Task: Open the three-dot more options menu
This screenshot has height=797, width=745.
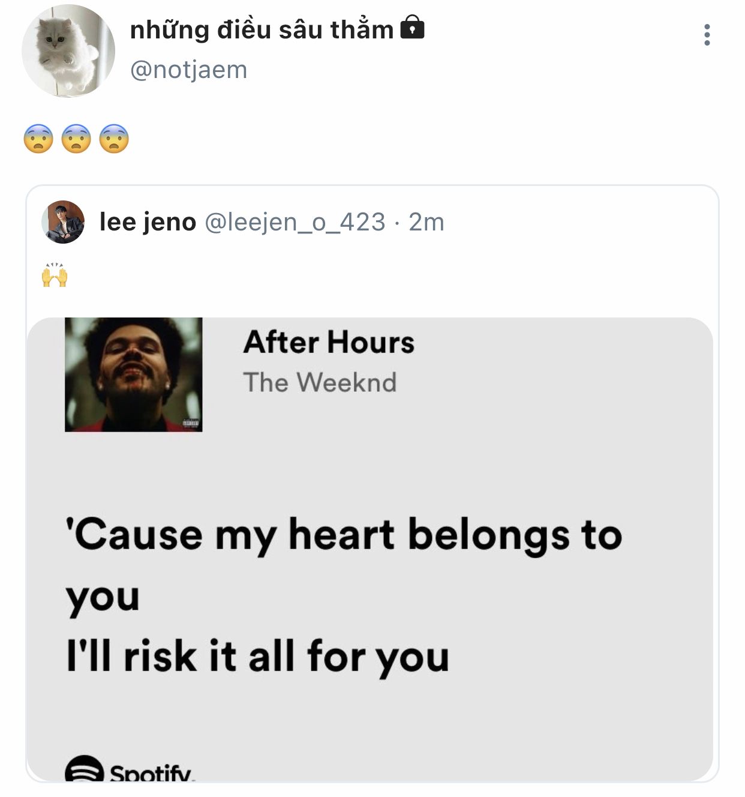Action: coord(707,35)
